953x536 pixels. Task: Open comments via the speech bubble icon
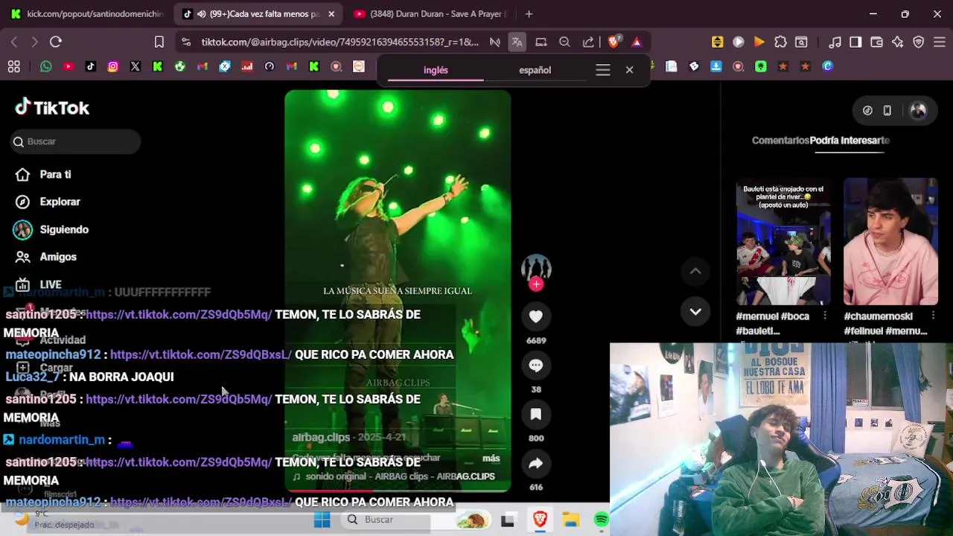535,366
